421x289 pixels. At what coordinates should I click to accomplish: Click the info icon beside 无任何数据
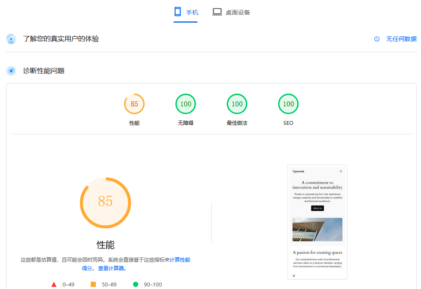click(x=377, y=39)
